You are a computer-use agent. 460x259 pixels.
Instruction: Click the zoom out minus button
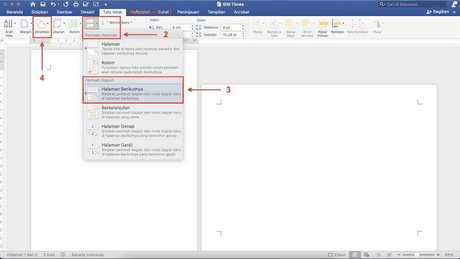399,255
